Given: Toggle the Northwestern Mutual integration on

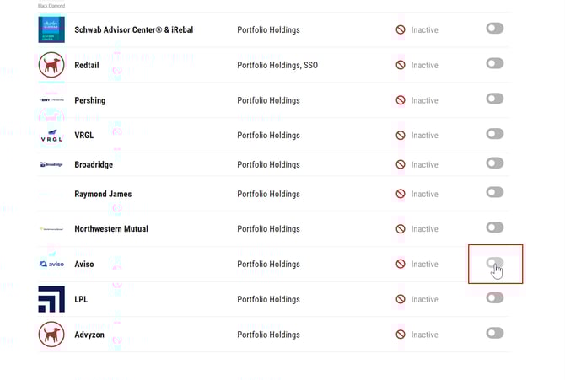Looking at the screenshot, I should click(495, 227).
